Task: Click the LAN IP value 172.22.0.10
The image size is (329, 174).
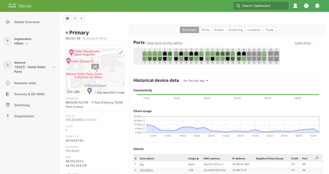Action: [x=73, y=120]
